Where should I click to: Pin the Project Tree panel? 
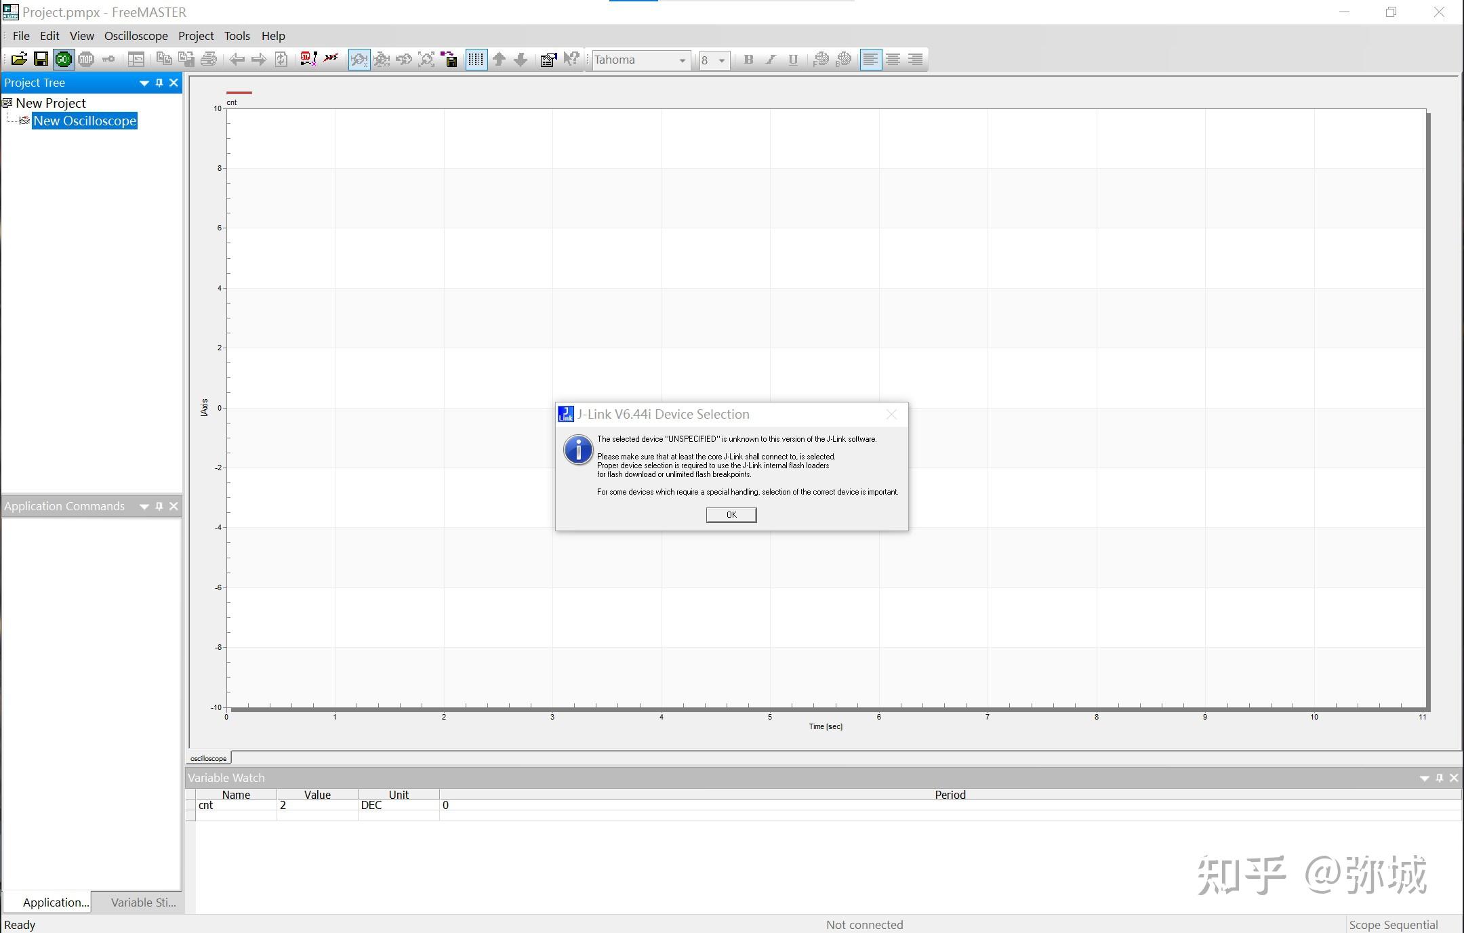[x=159, y=83]
